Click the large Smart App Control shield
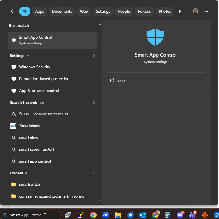This screenshot has height=219, width=219. coord(155,37)
